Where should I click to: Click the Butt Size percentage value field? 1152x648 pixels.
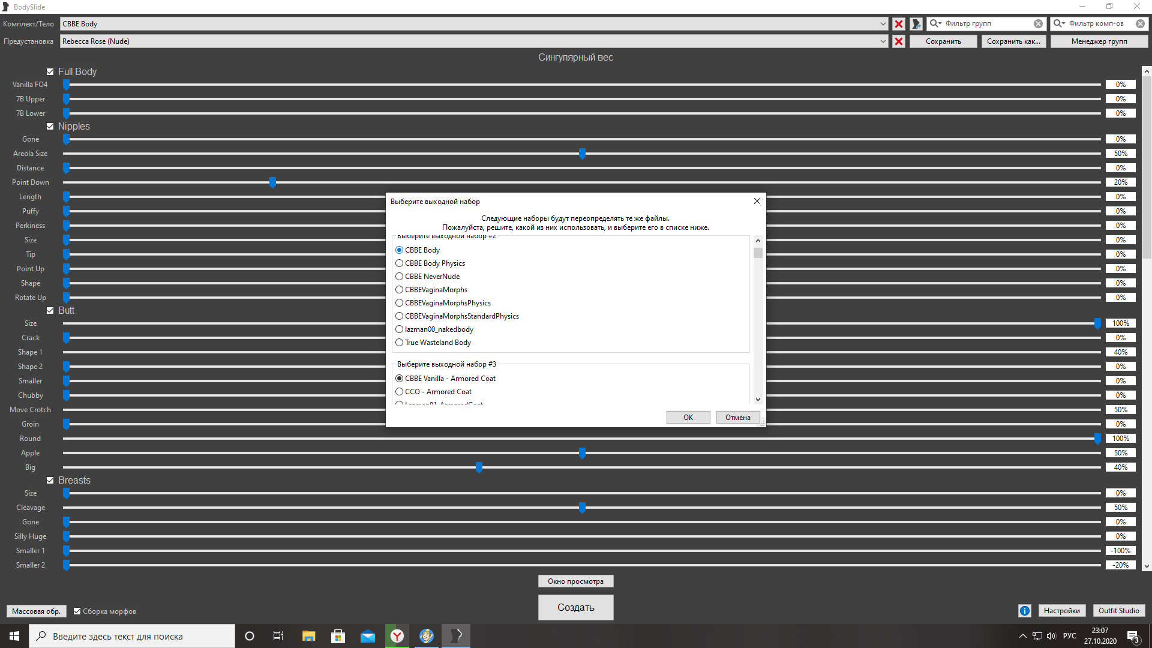coord(1120,323)
